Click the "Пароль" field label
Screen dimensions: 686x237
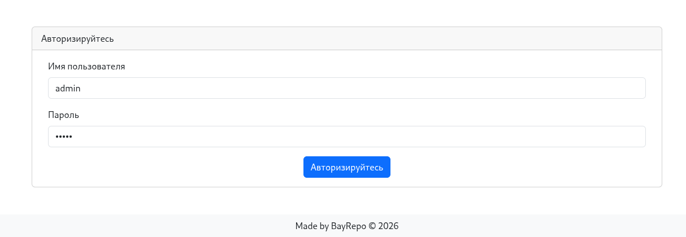tap(63, 115)
